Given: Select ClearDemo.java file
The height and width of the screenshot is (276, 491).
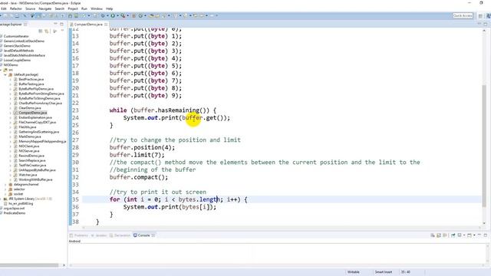Looking at the screenshot, I should 30,108.
